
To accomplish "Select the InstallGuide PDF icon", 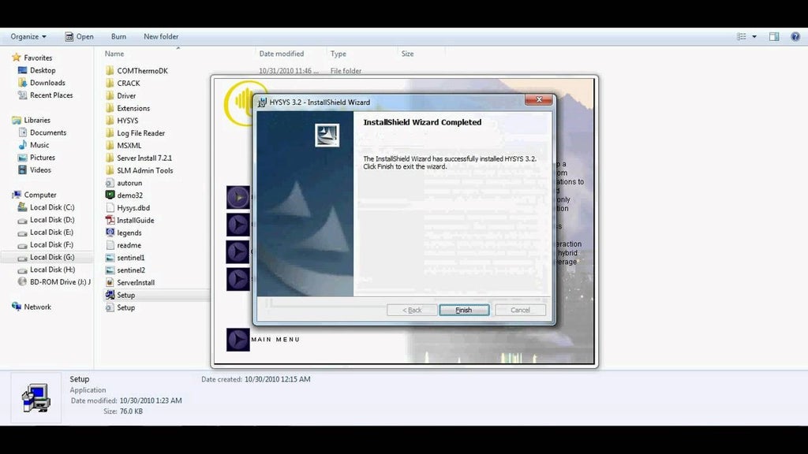I will pos(109,221).
